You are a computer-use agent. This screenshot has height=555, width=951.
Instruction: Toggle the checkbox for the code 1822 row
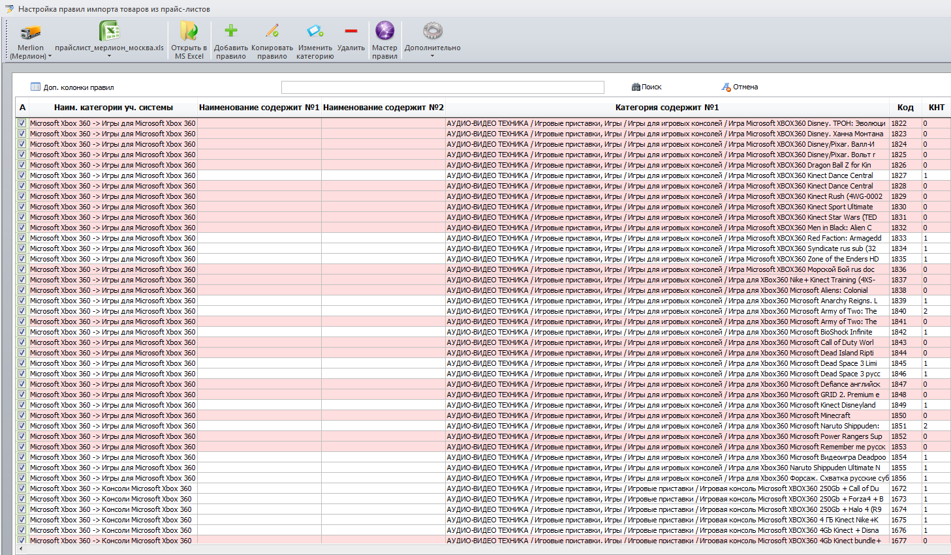pos(22,123)
